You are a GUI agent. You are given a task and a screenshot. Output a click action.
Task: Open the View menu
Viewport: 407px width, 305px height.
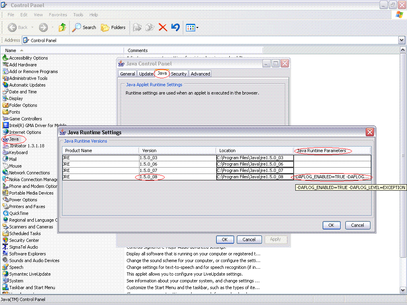(38, 15)
